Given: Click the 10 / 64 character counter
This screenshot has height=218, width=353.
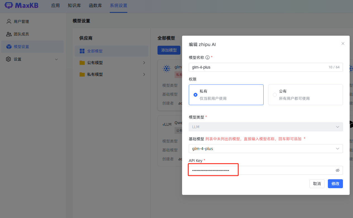Looking at the screenshot, I should (x=334, y=67).
